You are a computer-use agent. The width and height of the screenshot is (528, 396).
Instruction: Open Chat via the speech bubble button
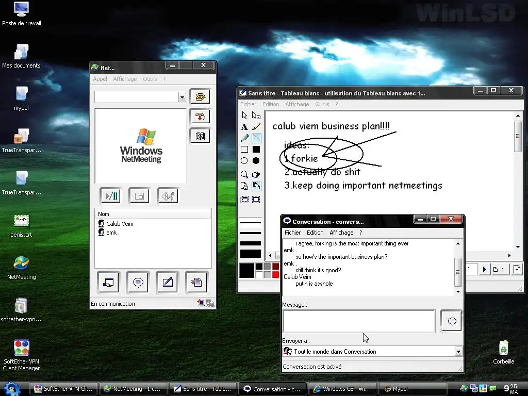coord(138,282)
